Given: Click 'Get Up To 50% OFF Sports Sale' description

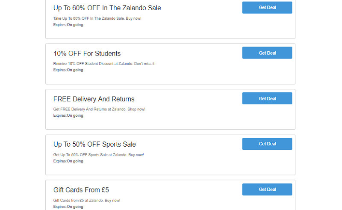Looking at the screenshot, I should (x=98, y=155).
